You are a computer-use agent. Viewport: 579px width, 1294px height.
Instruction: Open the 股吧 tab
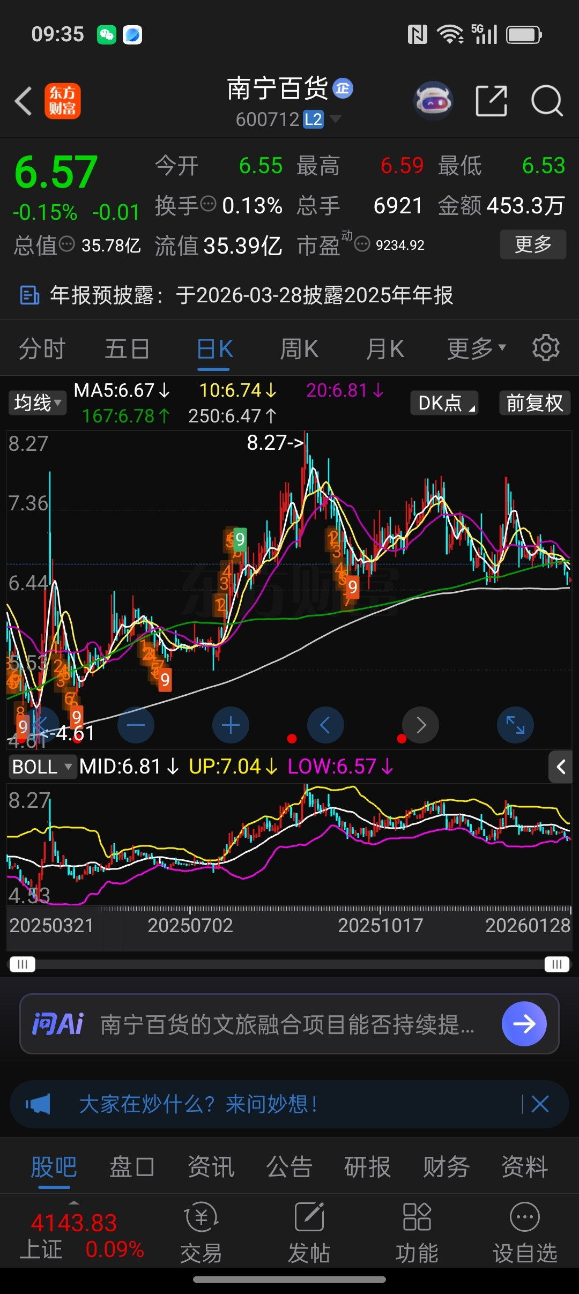point(54,1166)
